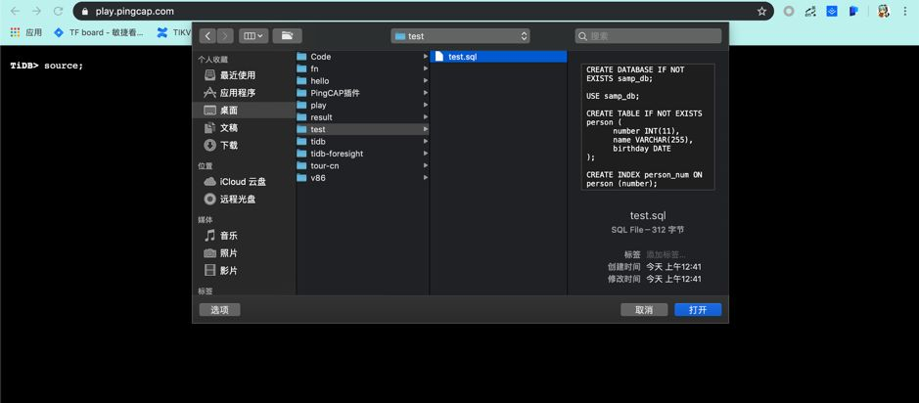Click browser forward arrow
Screen dimensions: 919x403
[36, 11]
